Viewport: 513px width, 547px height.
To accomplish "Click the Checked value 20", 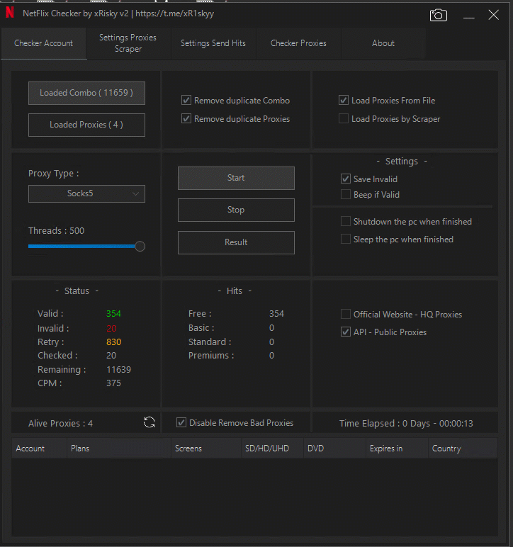I will pos(111,356).
